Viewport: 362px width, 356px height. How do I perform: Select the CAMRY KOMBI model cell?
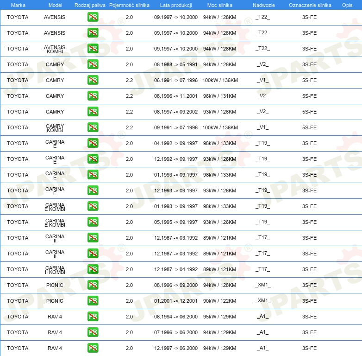(55, 128)
